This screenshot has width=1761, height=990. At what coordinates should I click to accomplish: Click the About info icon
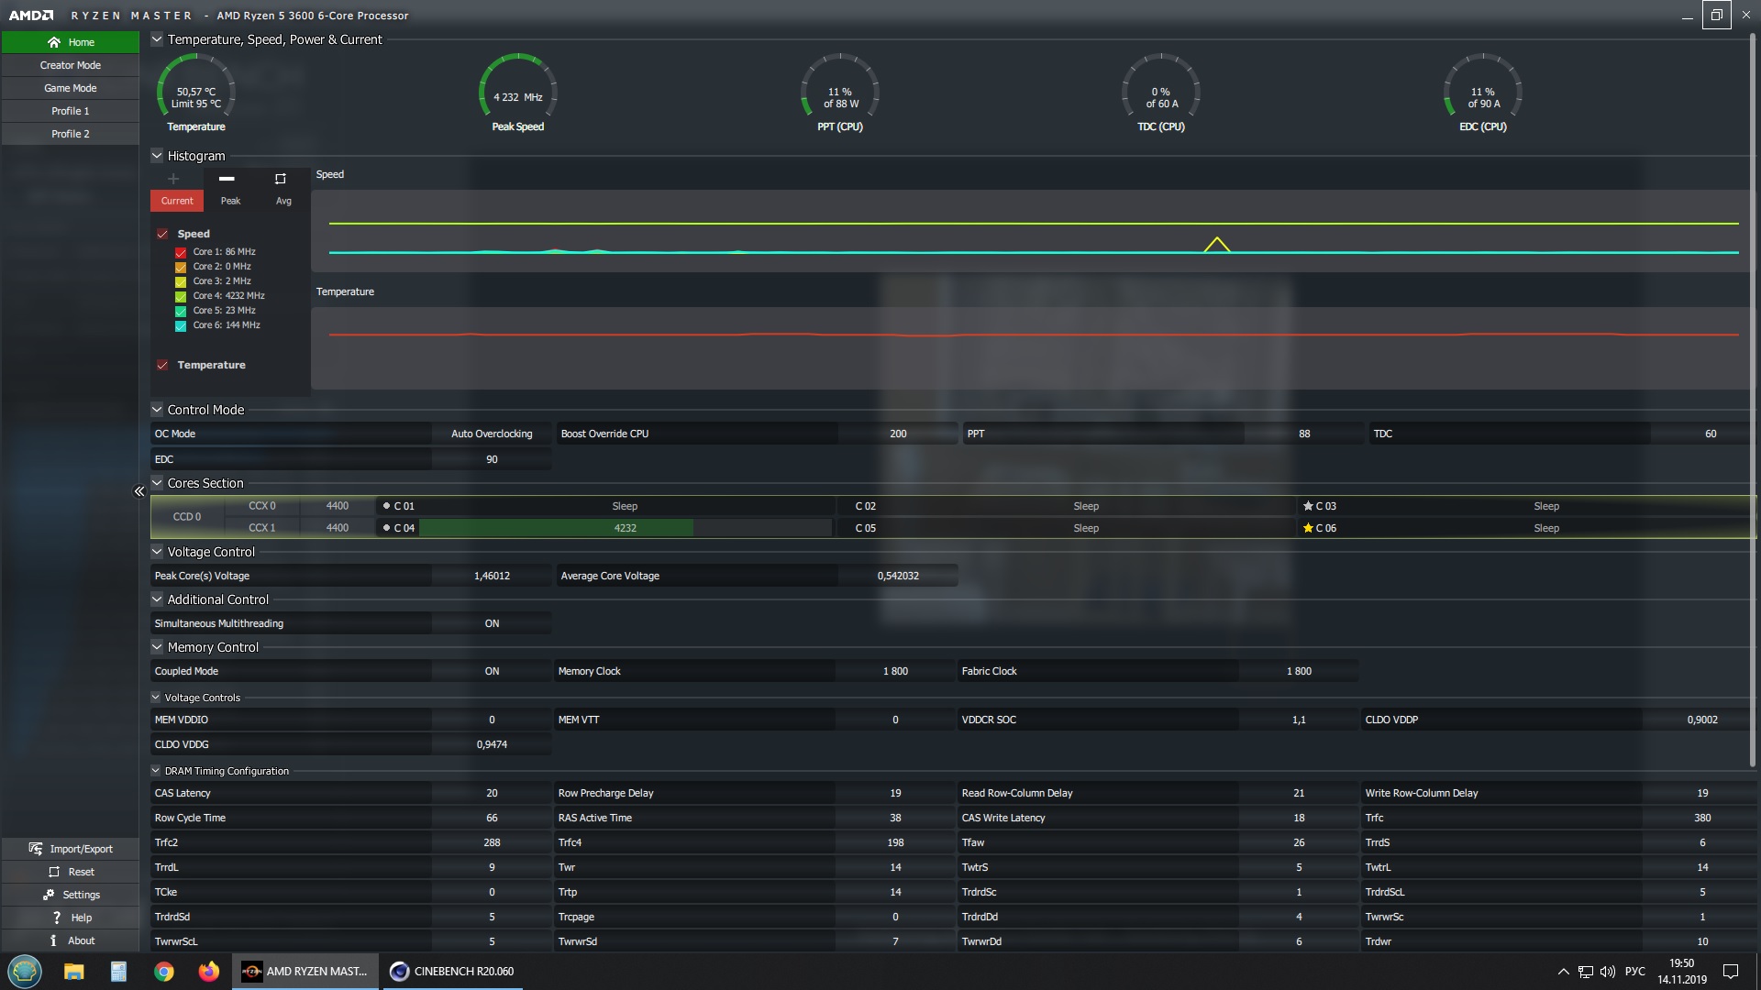point(53,940)
